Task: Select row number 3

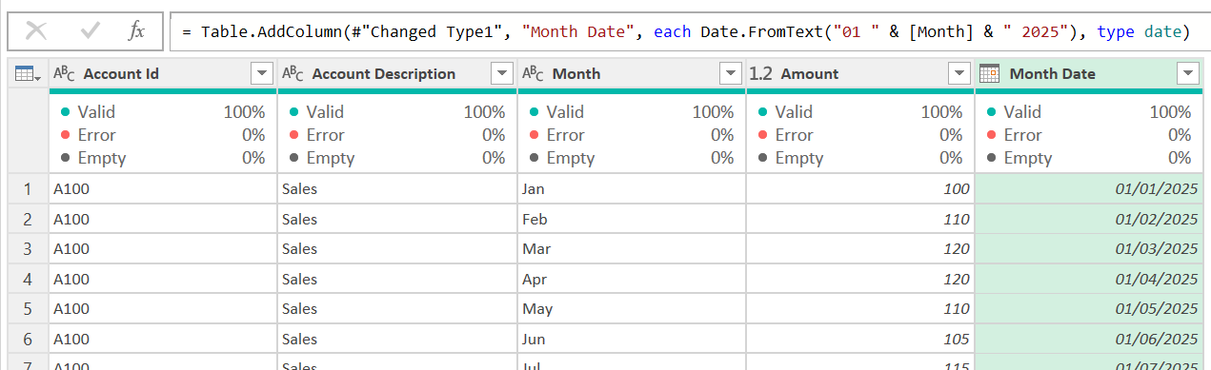Action: point(28,249)
